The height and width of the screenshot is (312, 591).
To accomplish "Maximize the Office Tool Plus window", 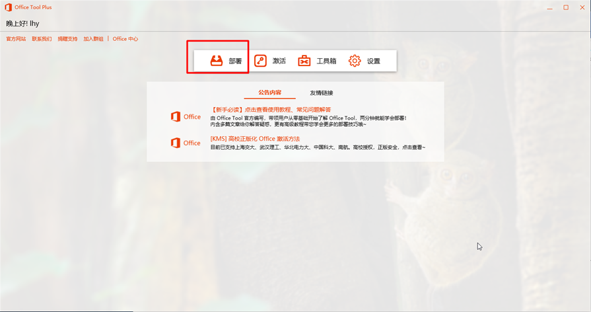I will coord(566,7).
